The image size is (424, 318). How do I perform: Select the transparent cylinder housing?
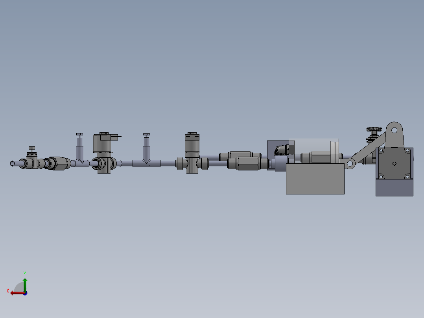[314, 151]
